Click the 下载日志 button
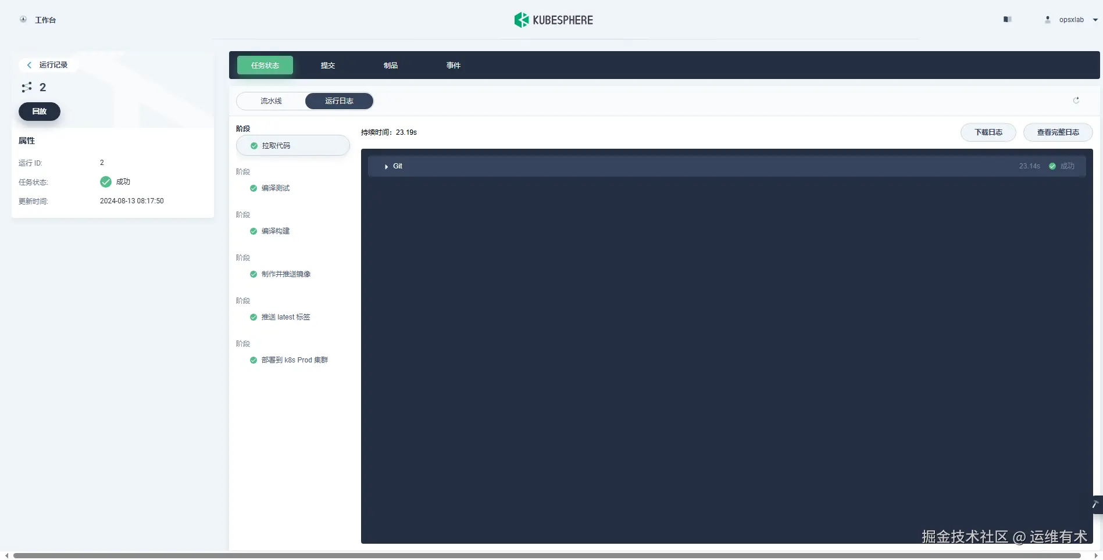The height and width of the screenshot is (560, 1103). click(988, 132)
